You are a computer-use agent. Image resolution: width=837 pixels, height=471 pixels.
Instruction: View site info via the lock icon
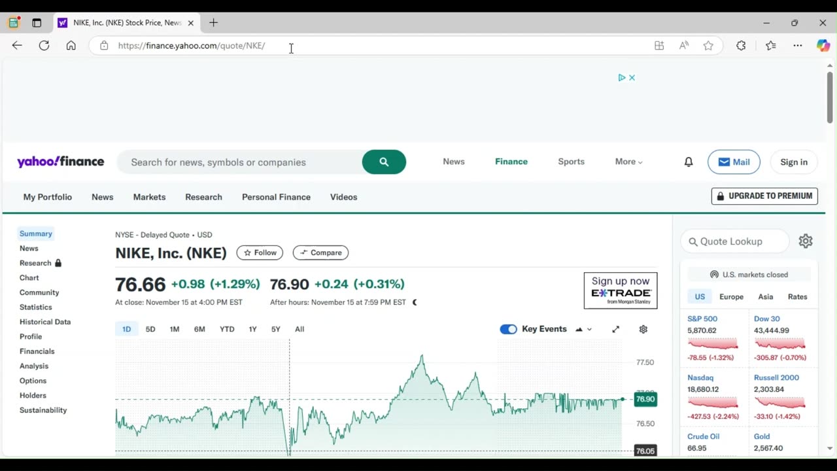(x=103, y=46)
